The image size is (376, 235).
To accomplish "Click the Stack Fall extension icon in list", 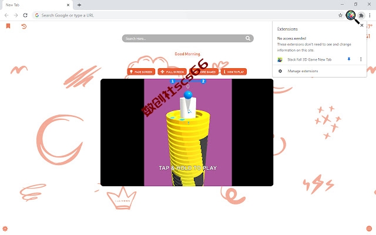I will (280, 59).
